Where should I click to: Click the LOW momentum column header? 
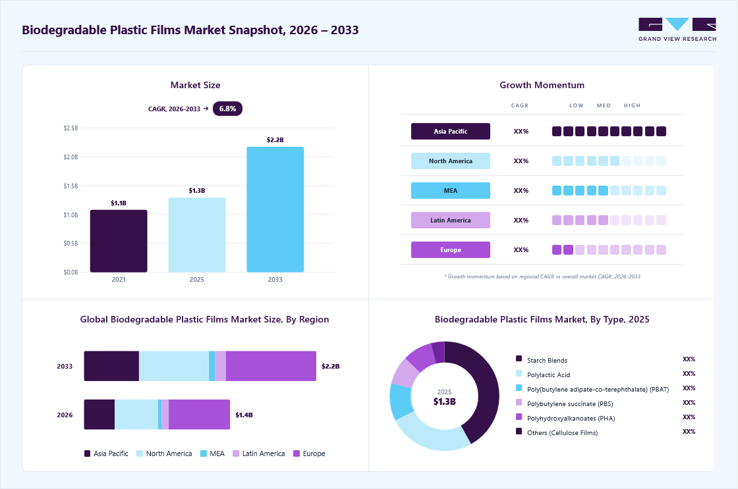[x=577, y=105]
